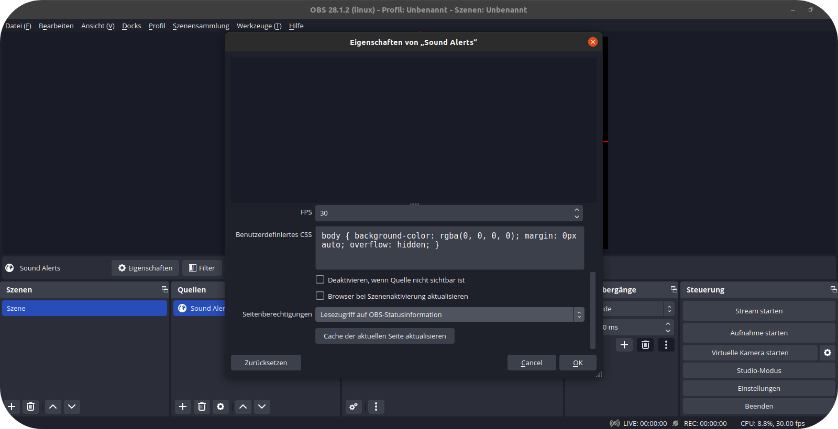Click the REC 00:00:00 status text
838x429 pixels.
[x=705, y=423]
